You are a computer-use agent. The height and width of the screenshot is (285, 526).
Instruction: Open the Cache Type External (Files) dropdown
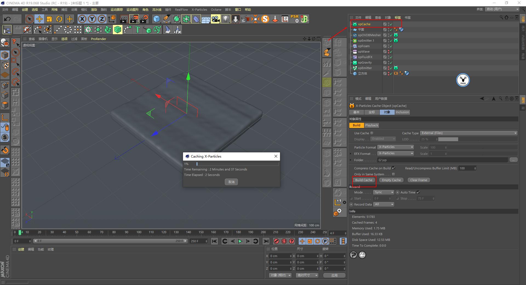(x=468, y=133)
